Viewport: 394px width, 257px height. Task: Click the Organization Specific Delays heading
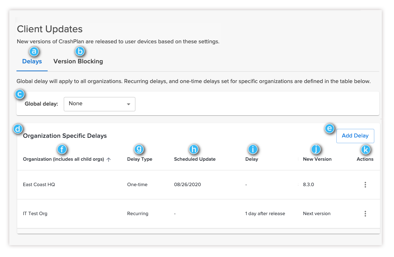pos(65,136)
